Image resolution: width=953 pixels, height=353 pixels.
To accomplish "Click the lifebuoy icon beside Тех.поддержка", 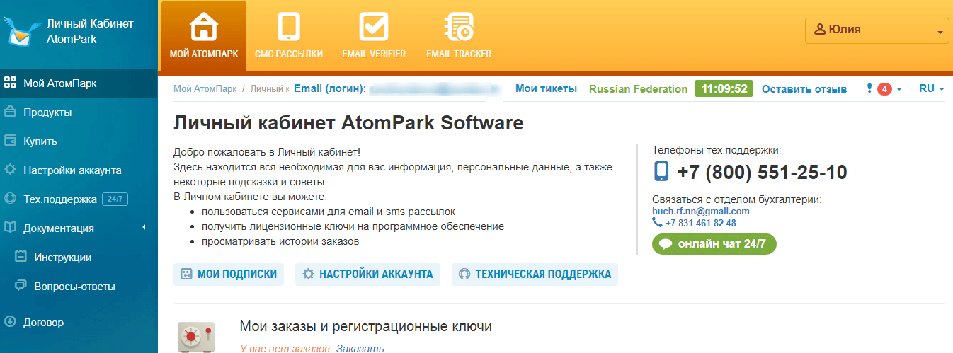I will click(x=10, y=199).
